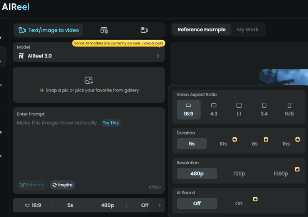Switch to the My Work tab
This screenshot has width=308, height=217.
pos(248,30)
